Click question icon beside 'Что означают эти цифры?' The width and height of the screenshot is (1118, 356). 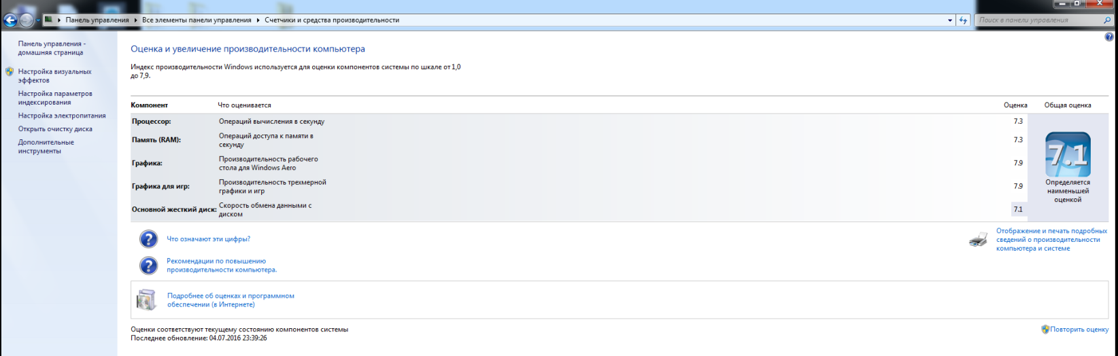148,239
